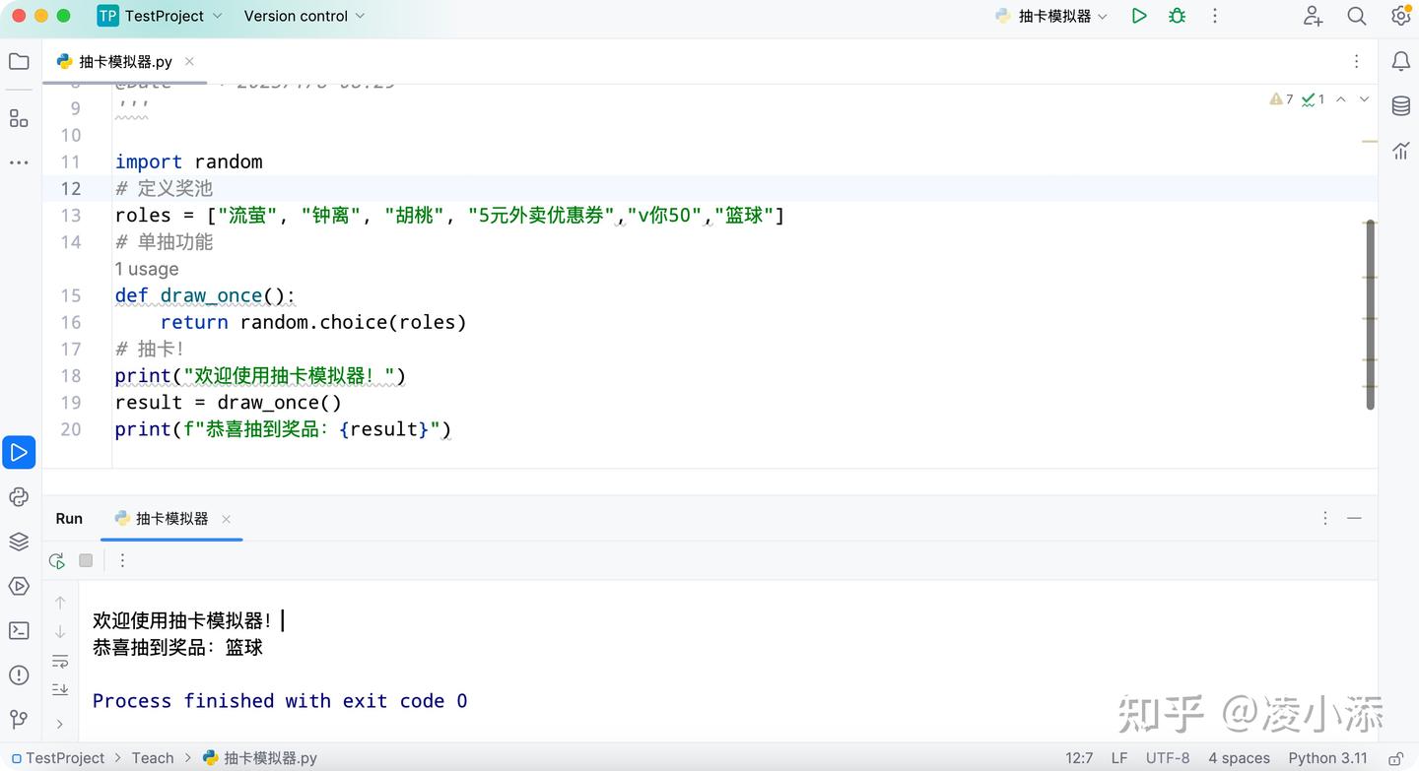
Task: Open the Python 3.11 interpreter selector
Action: tap(1328, 758)
